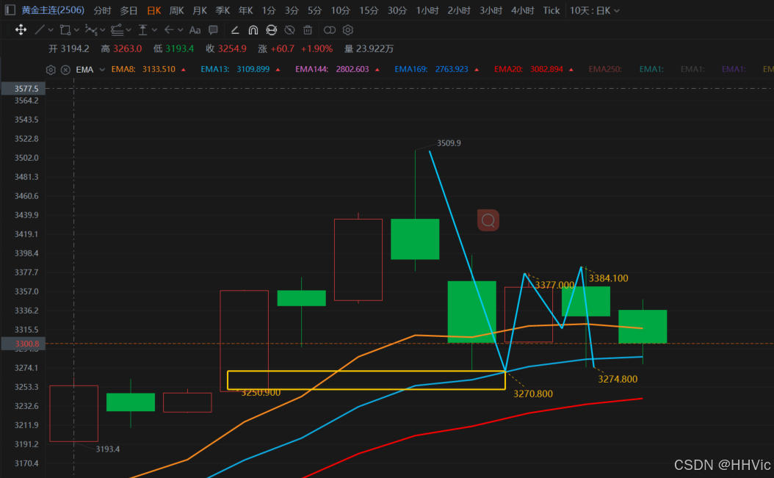Select the move/pan crosshair tool
Screen dimensions: 774x478
tap(21, 30)
